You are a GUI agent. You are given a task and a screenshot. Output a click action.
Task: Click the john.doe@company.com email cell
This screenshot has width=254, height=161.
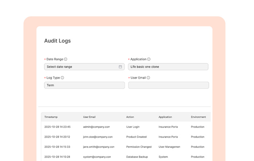[98, 137]
